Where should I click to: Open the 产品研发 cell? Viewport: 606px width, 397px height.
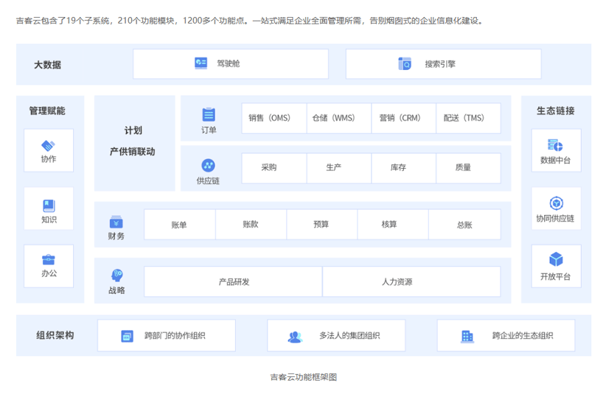[233, 281]
